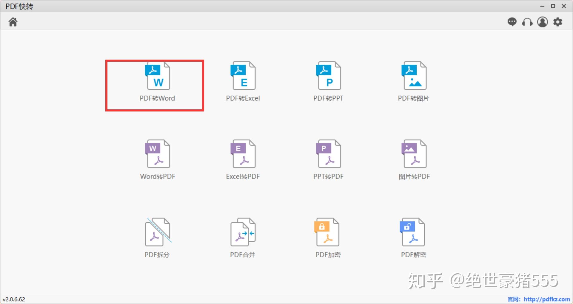Minimize the PDF快转 window

coord(542,6)
